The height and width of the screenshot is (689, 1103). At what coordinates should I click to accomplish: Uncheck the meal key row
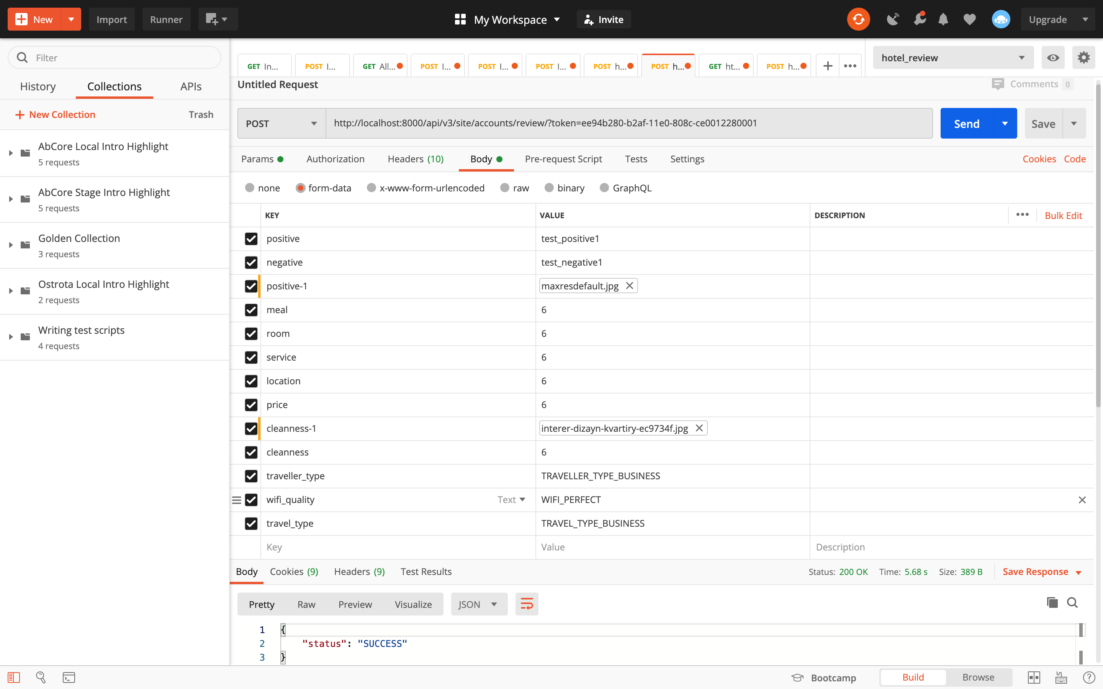(251, 310)
